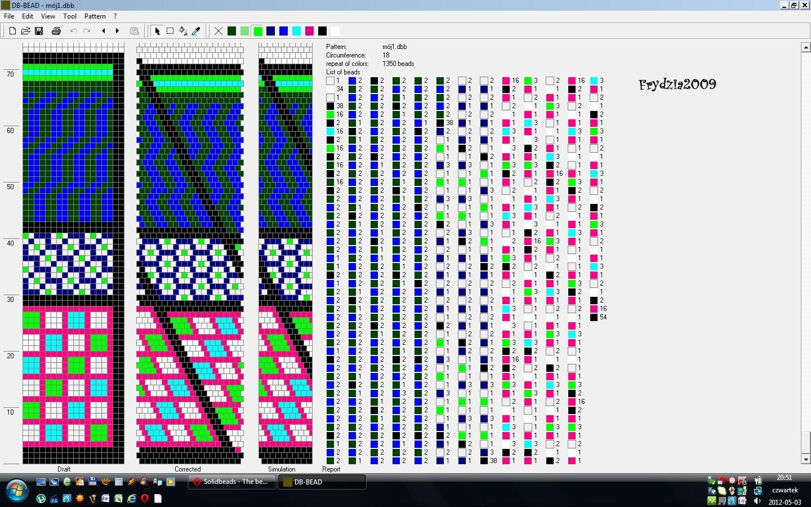Launch Internet Explorer from quick launch
811x507 pixels.
[132, 499]
